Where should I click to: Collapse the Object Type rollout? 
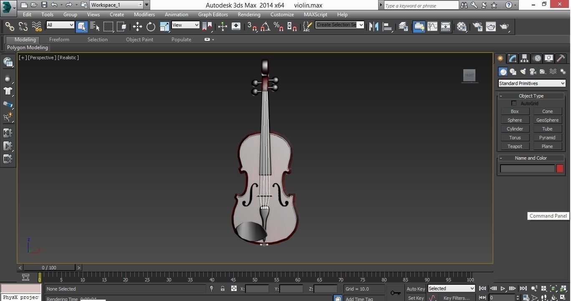(x=531, y=96)
